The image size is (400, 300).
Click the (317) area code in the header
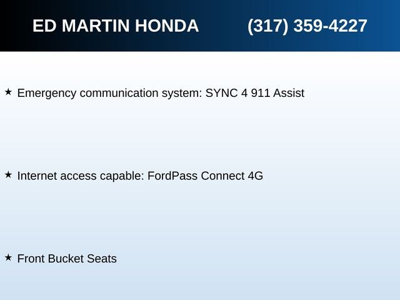click(x=268, y=26)
